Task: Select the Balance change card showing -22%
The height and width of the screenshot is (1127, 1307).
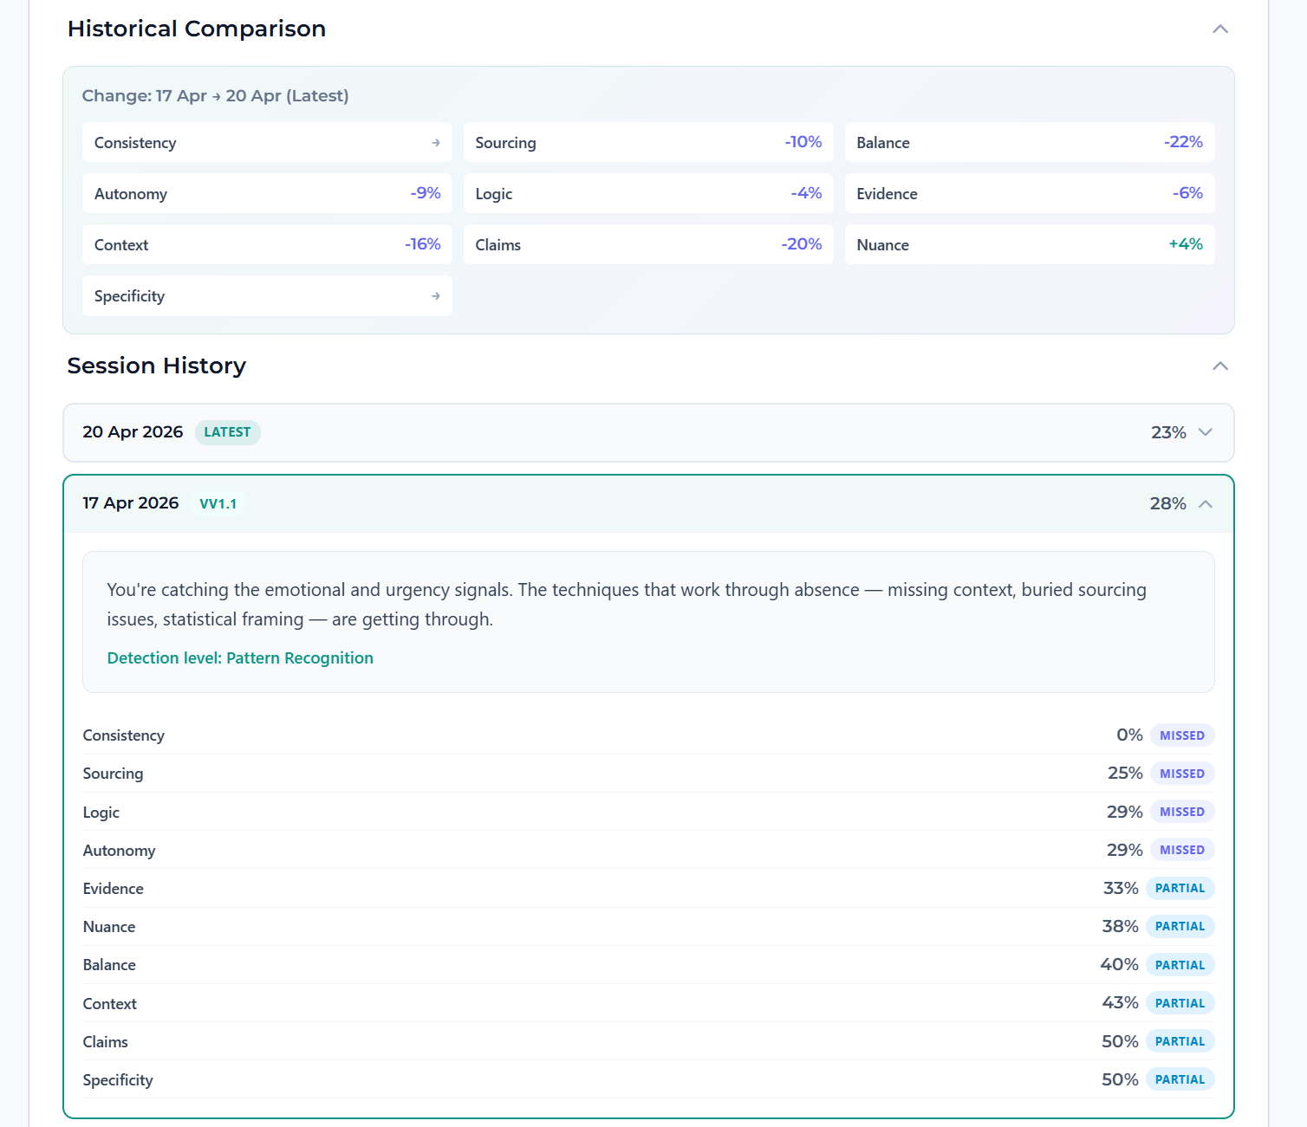Action: (x=1030, y=142)
